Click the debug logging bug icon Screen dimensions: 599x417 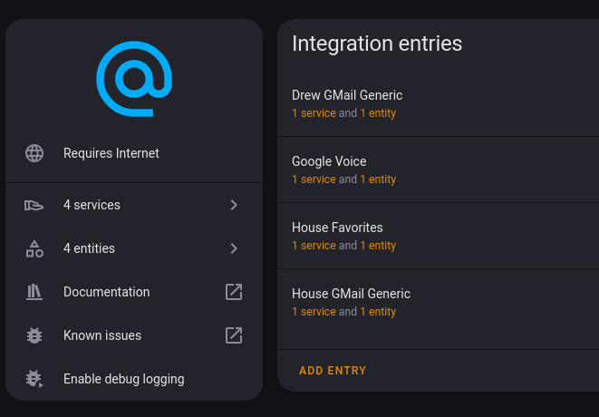pyautogui.click(x=34, y=379)
